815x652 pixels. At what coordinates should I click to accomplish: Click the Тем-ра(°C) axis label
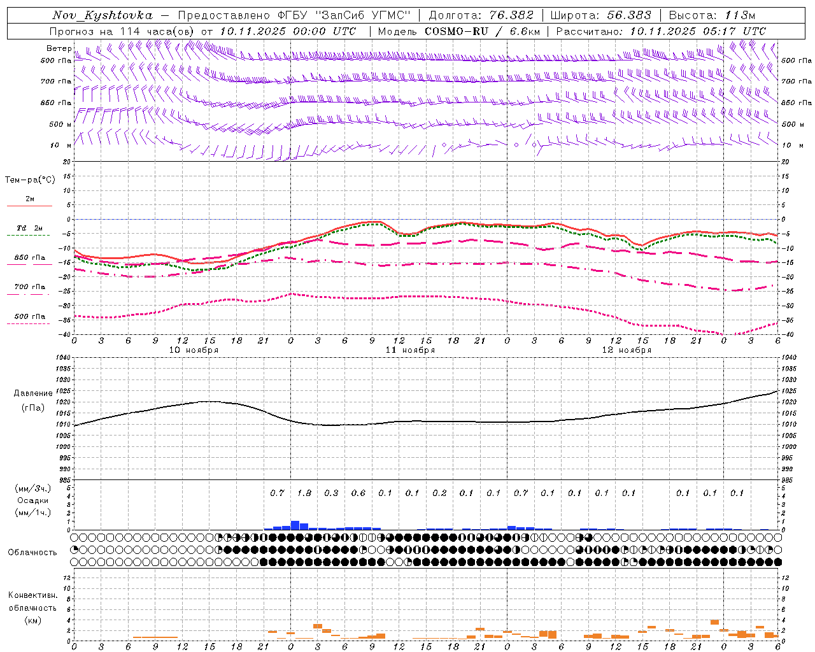point(30,180)
